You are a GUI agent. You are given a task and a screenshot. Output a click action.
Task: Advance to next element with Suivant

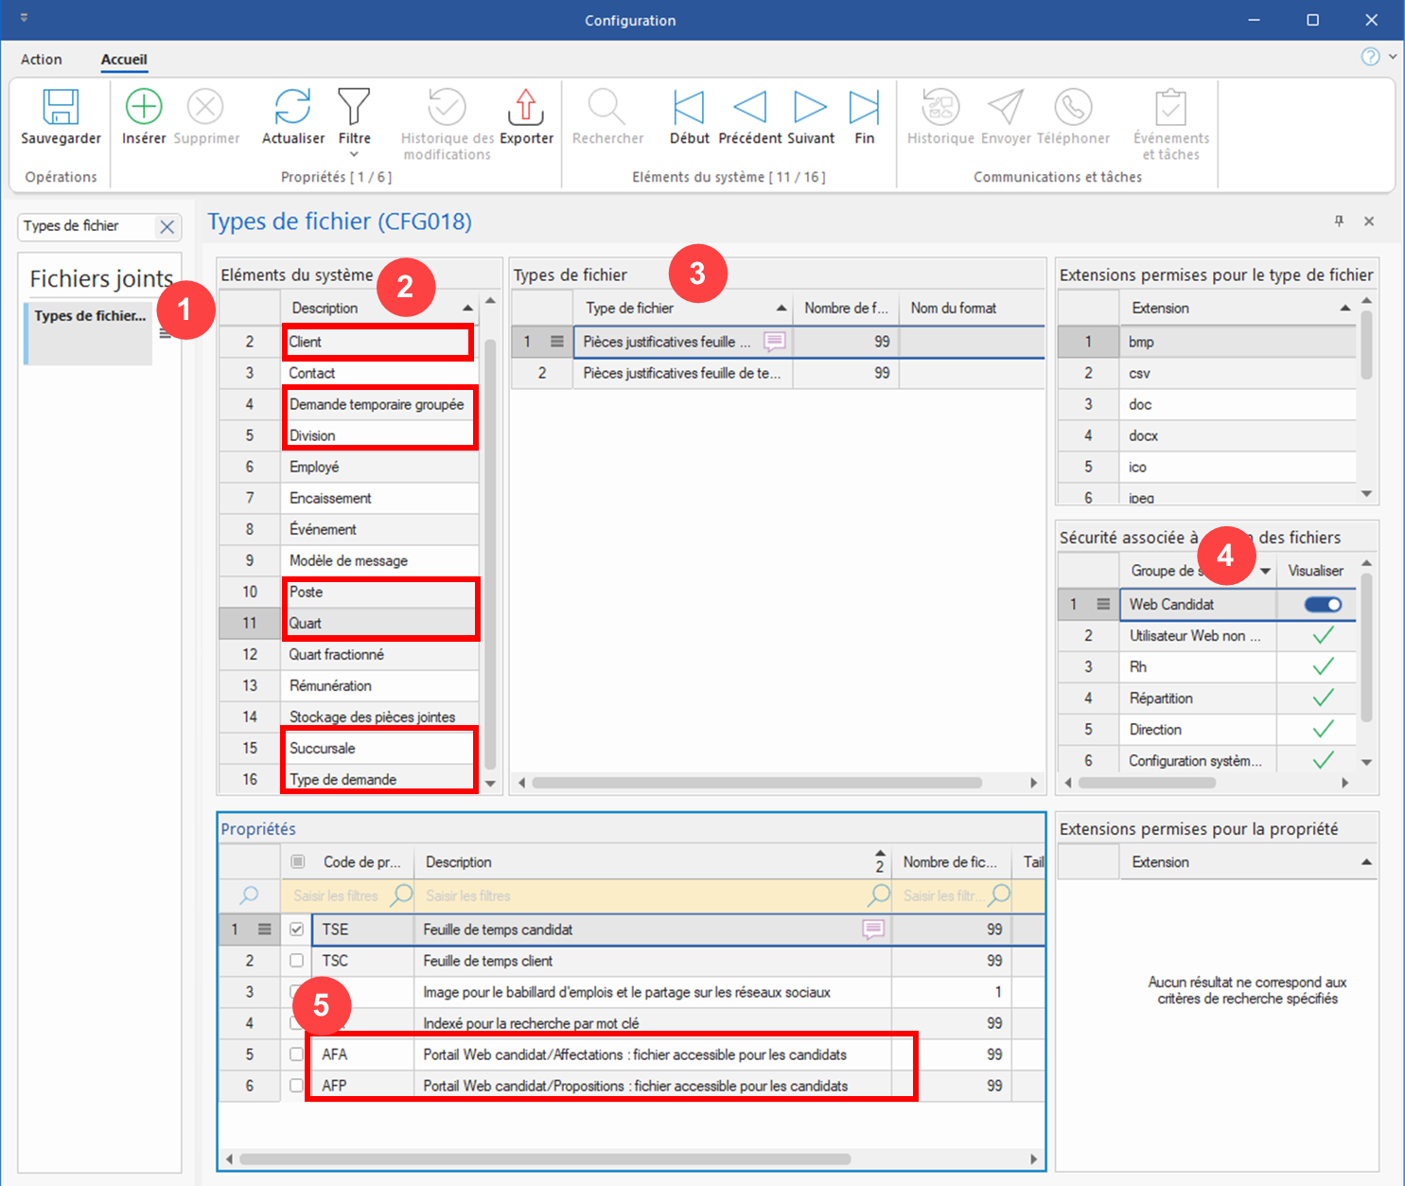coord(810,107)
